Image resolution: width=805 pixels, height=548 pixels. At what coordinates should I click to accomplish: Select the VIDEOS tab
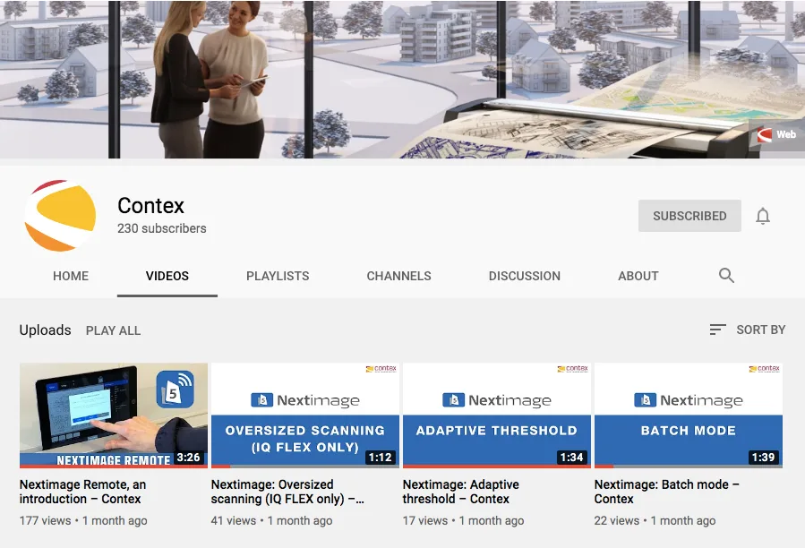click(167, 276)
